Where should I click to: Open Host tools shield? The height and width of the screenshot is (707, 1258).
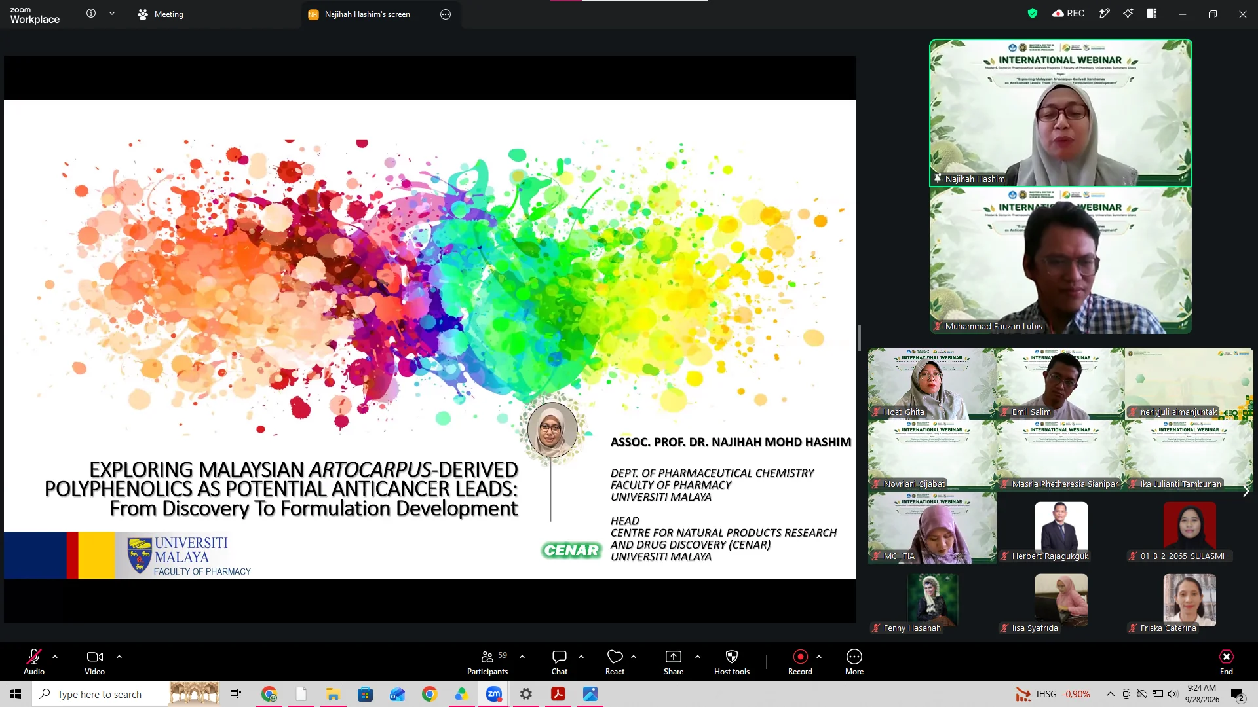[732, 661]
